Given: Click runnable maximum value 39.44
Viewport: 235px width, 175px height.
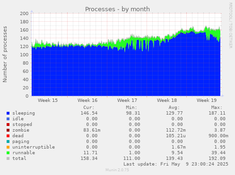Looking at the screenshot, I should click(x=218, y=153).
